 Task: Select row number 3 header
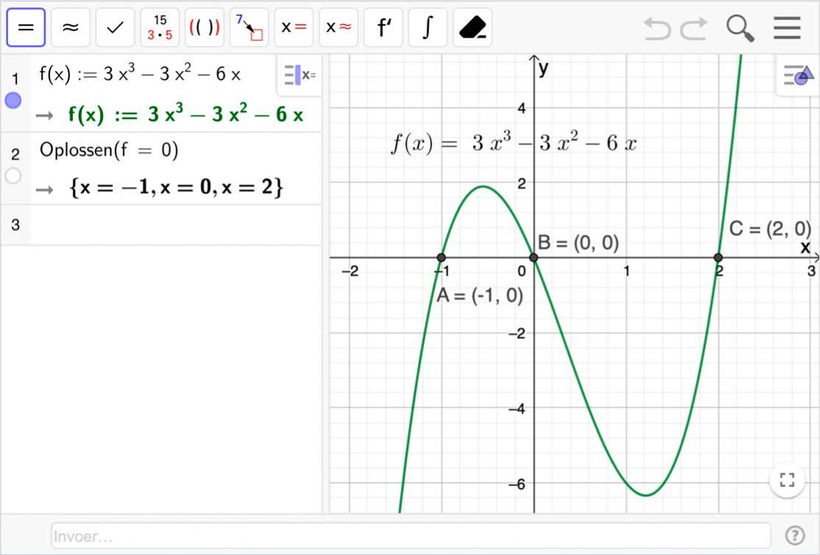[15, 225]
